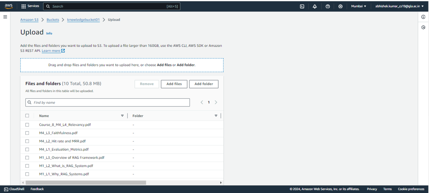
Task: Open the notifications bell icon
Action: (314, 6)
